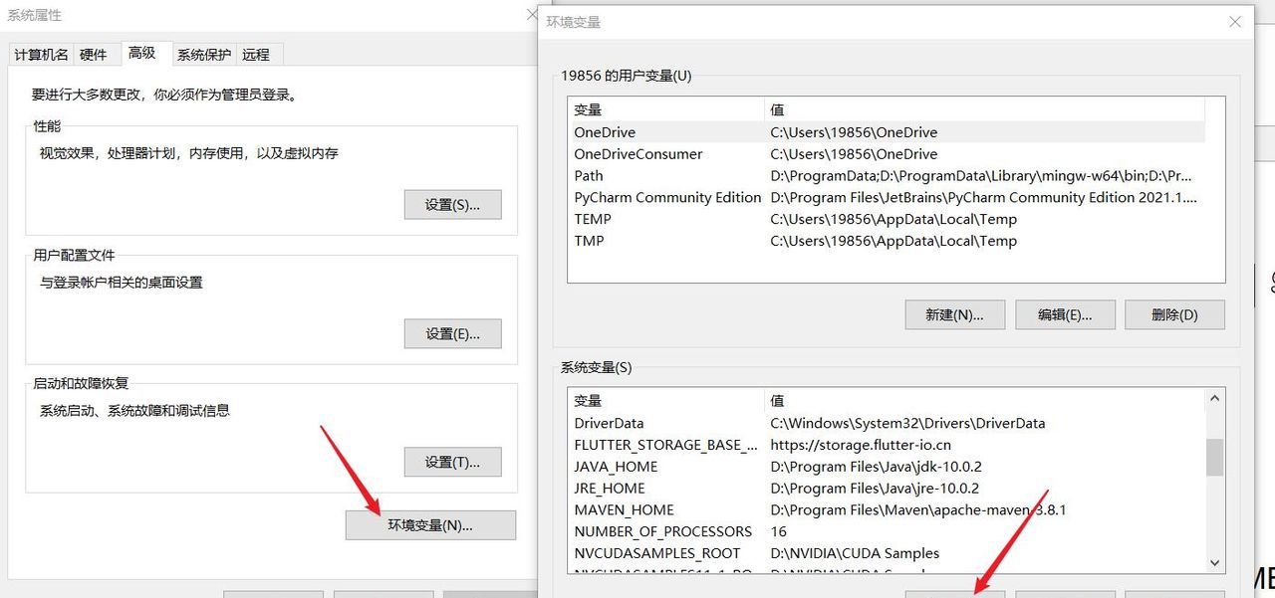
Task: Click the system variables scrollbar thumb
Action: coord(1214,458)
